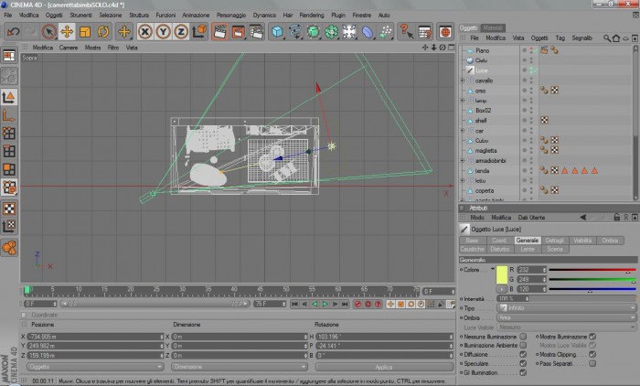Image resolution: width=640 pixels, height=386 pixels.
Task: Select the Points mode icon
Action: 9,134
